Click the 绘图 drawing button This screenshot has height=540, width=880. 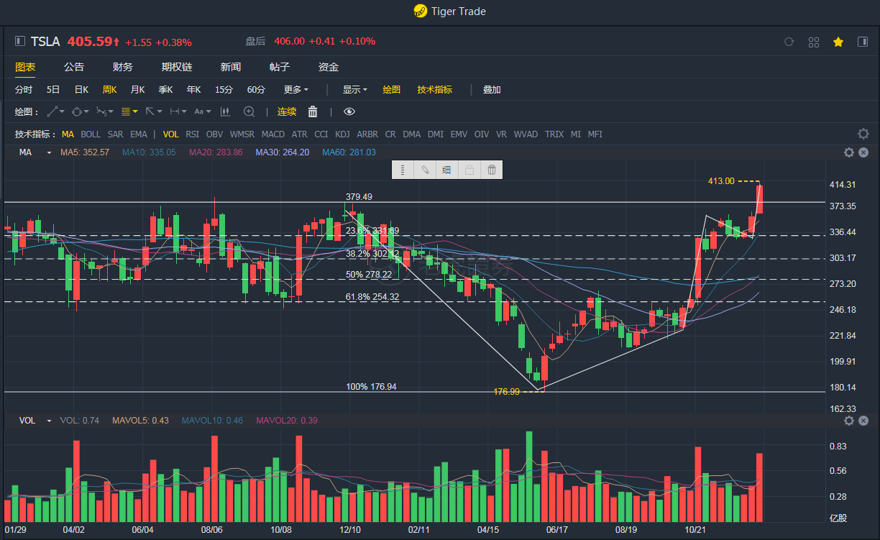pyautogui.click(x=392, y=90)
